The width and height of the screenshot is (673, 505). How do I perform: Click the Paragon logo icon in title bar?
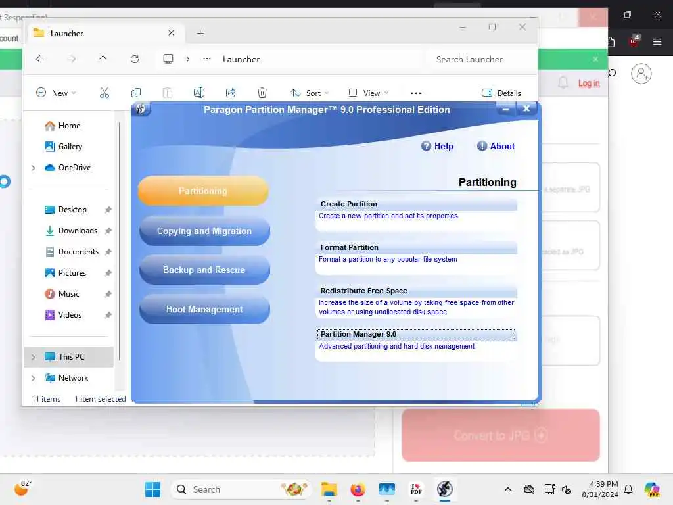point(141,109)
